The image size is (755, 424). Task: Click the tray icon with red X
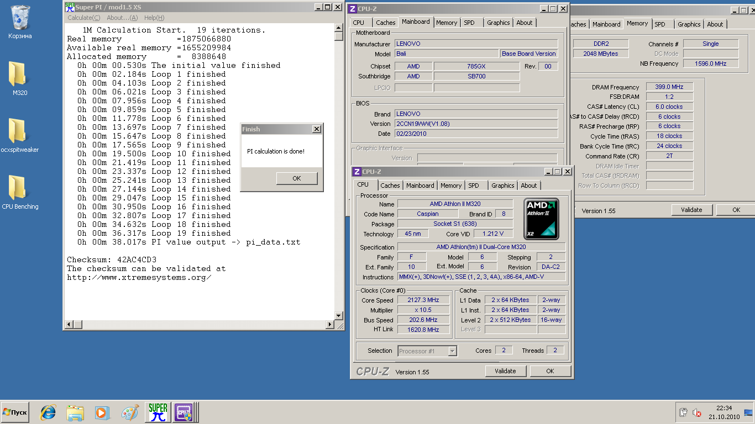[698, 412]
